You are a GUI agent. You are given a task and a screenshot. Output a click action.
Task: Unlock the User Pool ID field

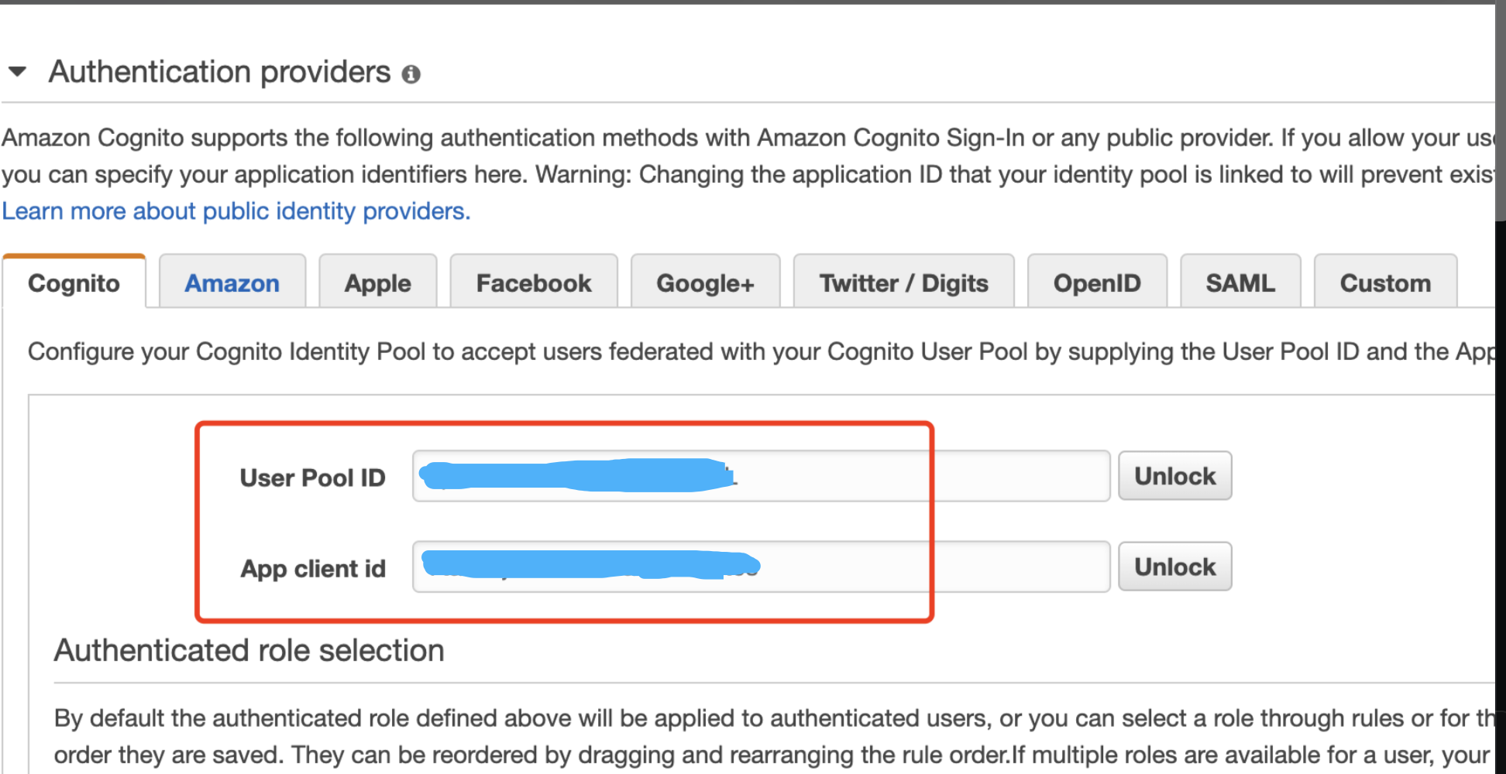pyautogui.click(x=1175, y=476)
